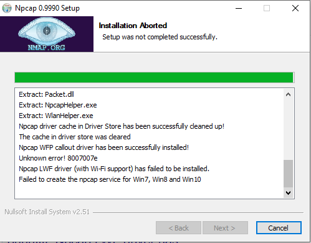This screenshot has width=311, height=243.
Task: Click the log scrollbar thumb
Action: (x=288, y=174)
